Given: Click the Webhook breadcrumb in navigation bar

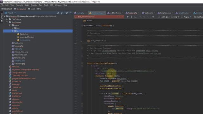Looking at the screenshot, I should 7,9.
